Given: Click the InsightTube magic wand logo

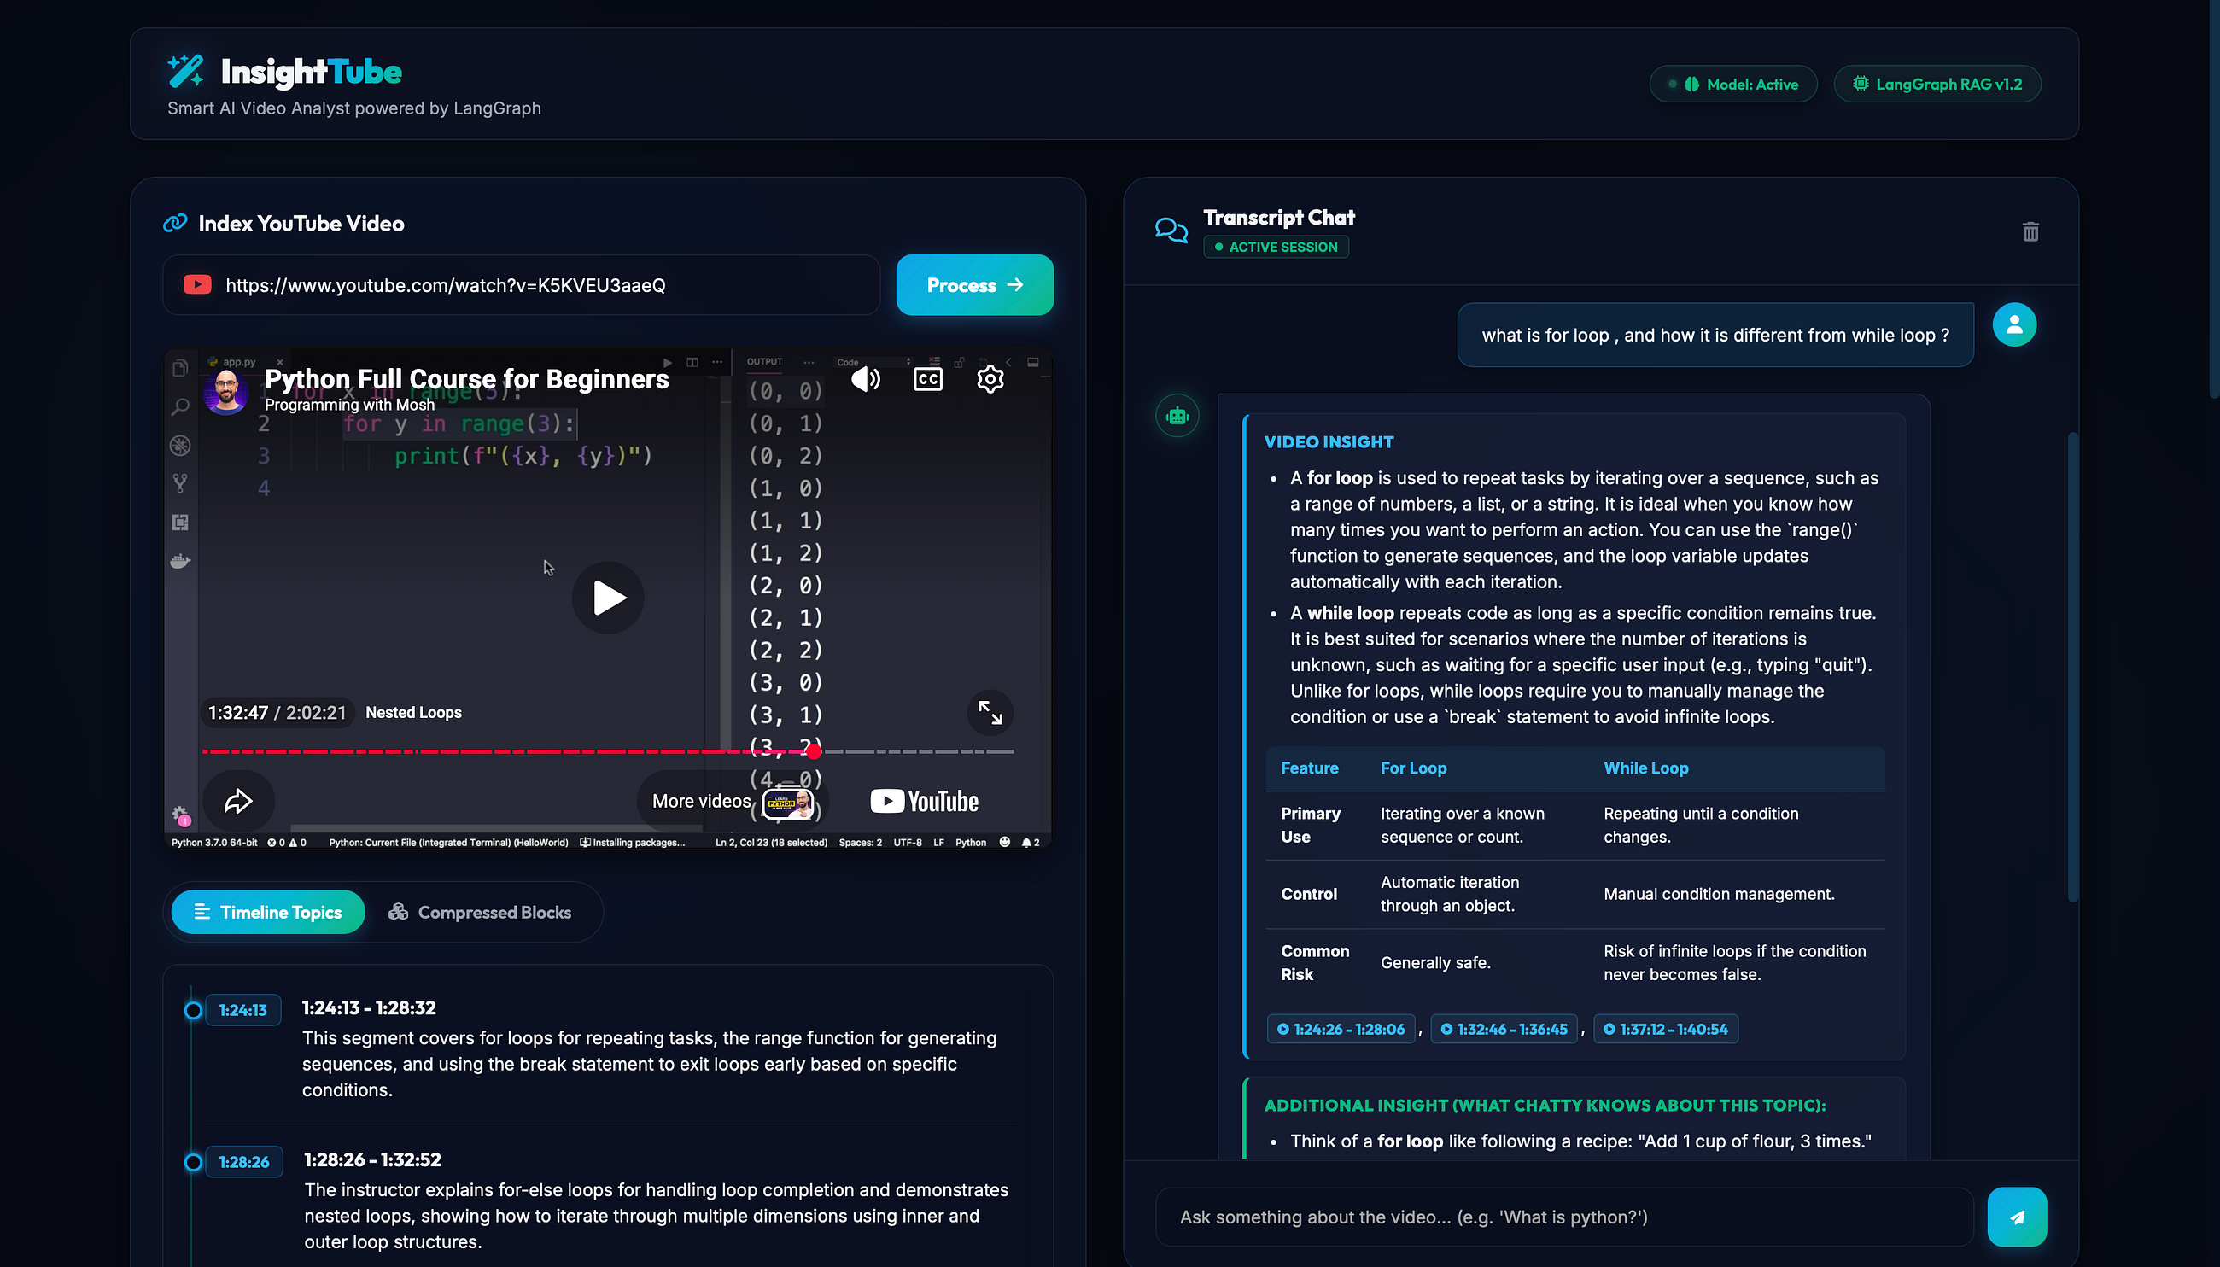Looking at the screenshot, I should (185, 72).
